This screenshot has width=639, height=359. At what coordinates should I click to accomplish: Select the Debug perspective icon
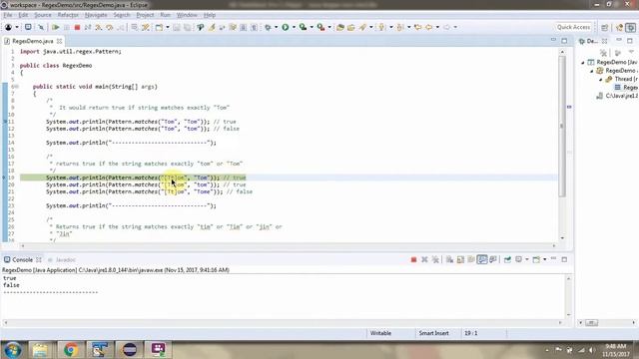point(630,27)
